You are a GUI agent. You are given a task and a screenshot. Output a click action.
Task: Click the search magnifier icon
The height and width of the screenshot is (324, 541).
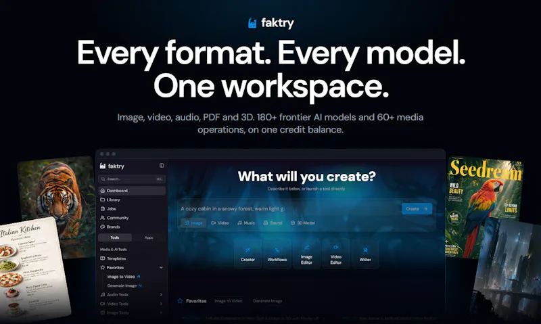(103, 179)
